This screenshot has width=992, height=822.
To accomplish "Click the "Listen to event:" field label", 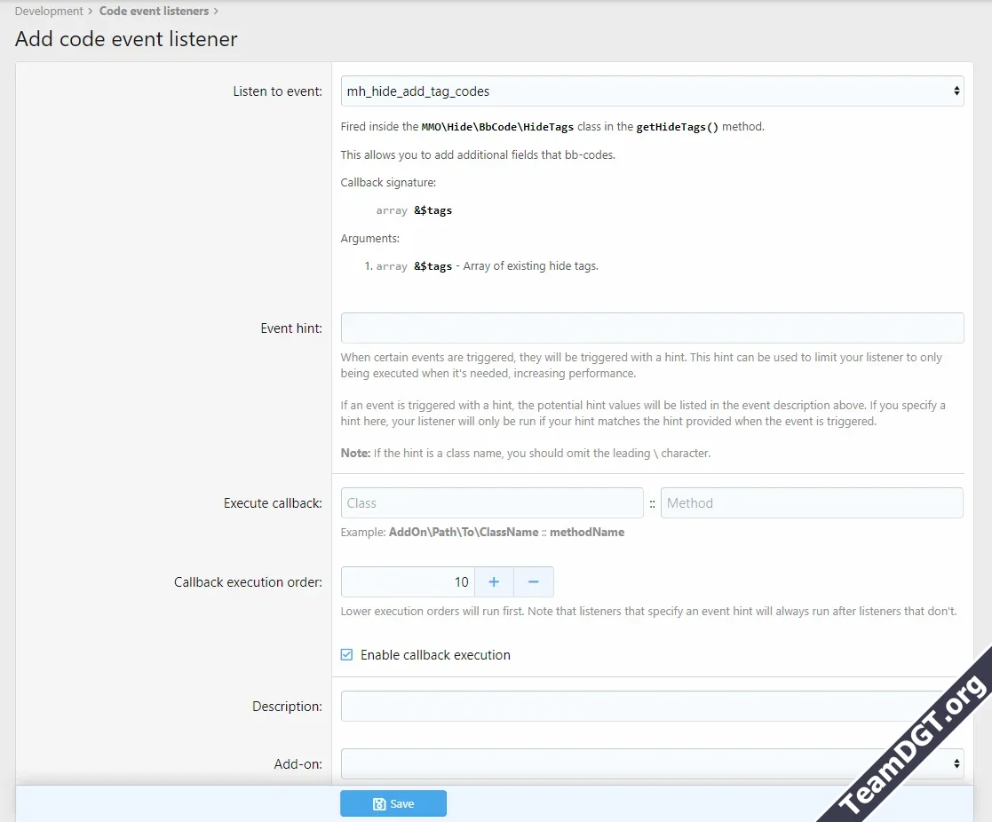I will pos(277,91).
